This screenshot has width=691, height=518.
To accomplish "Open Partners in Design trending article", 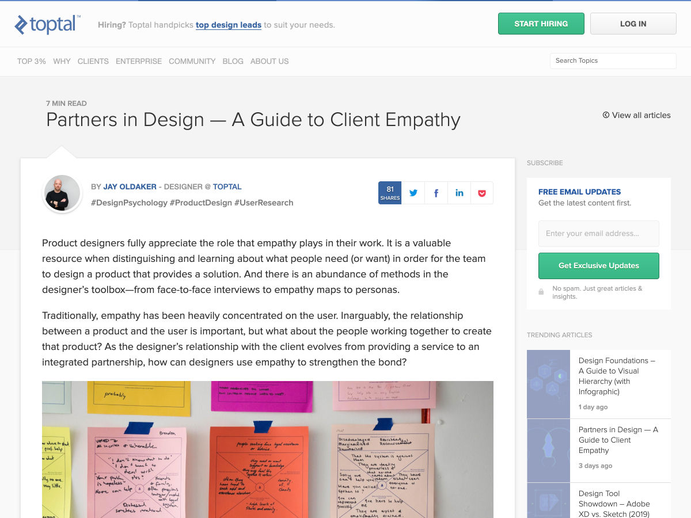I will (618, 440).
